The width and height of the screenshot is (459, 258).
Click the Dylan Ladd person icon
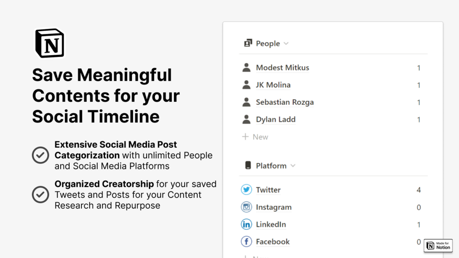tap(246, 120)
